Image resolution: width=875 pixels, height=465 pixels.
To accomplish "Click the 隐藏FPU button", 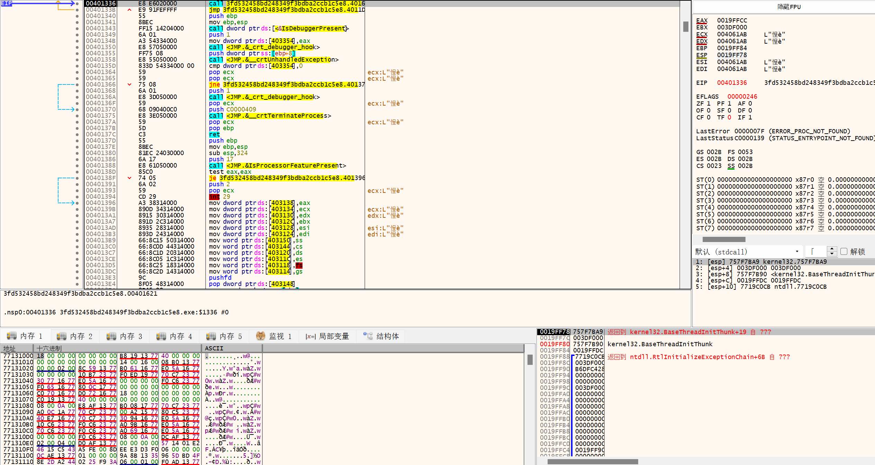I will (788, 7).
